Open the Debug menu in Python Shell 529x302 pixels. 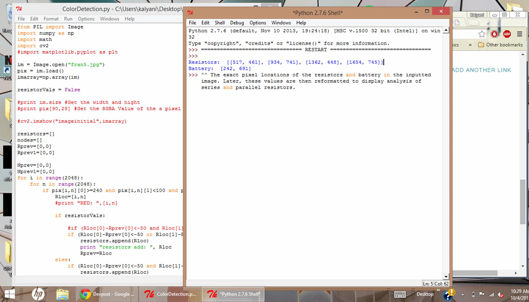pyautogui.click(x=237, y=23)
